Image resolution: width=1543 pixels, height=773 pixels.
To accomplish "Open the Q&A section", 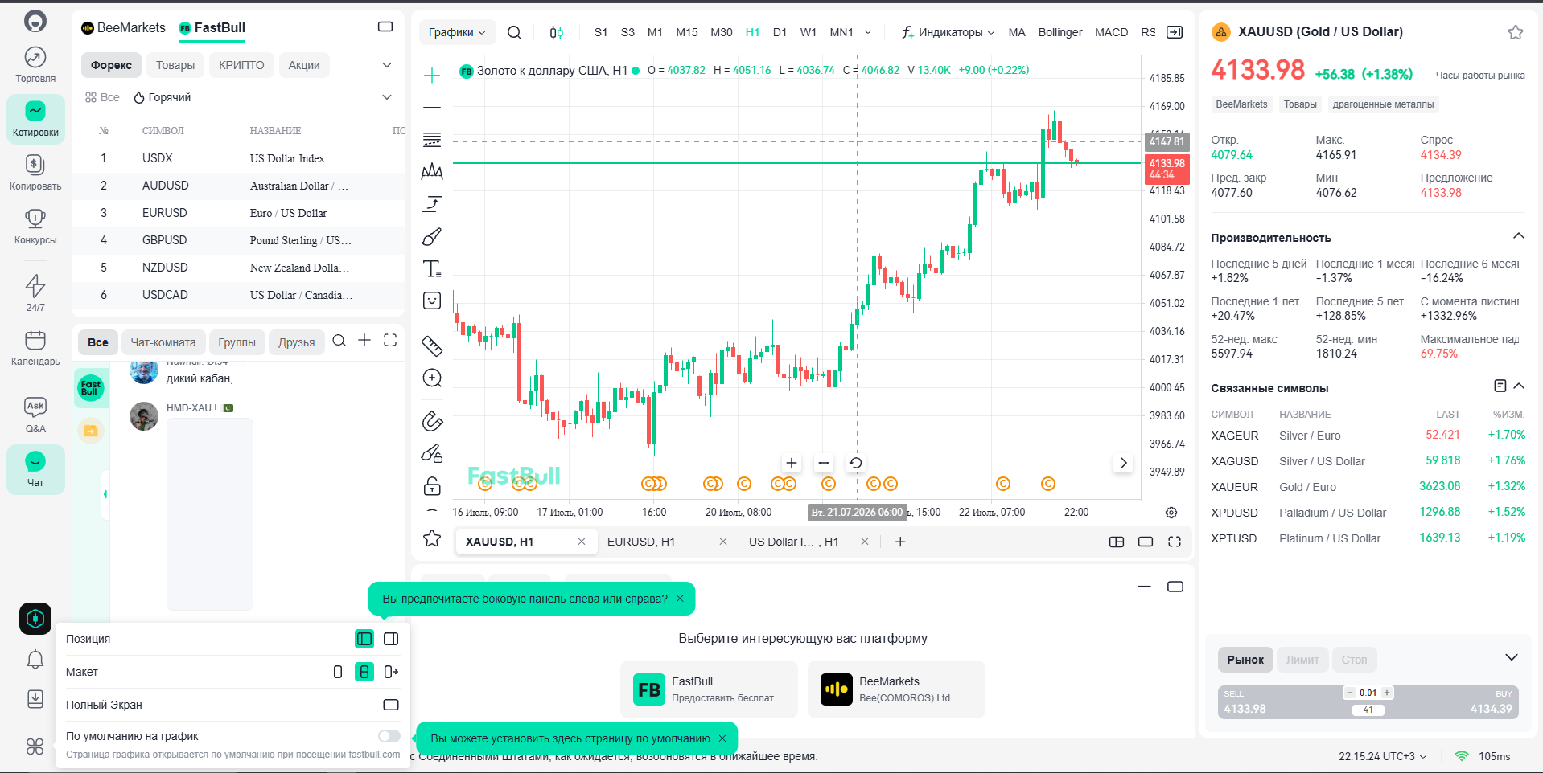I will tap(35, 415).
